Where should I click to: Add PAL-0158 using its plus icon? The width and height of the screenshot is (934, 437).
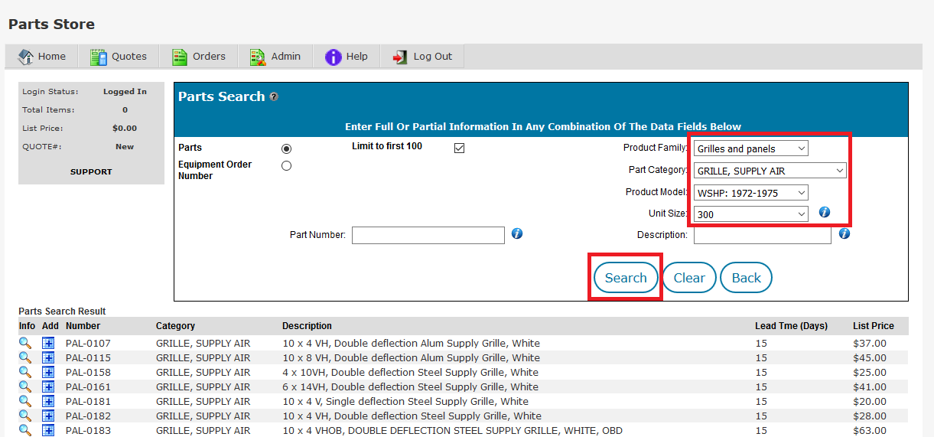48,373
